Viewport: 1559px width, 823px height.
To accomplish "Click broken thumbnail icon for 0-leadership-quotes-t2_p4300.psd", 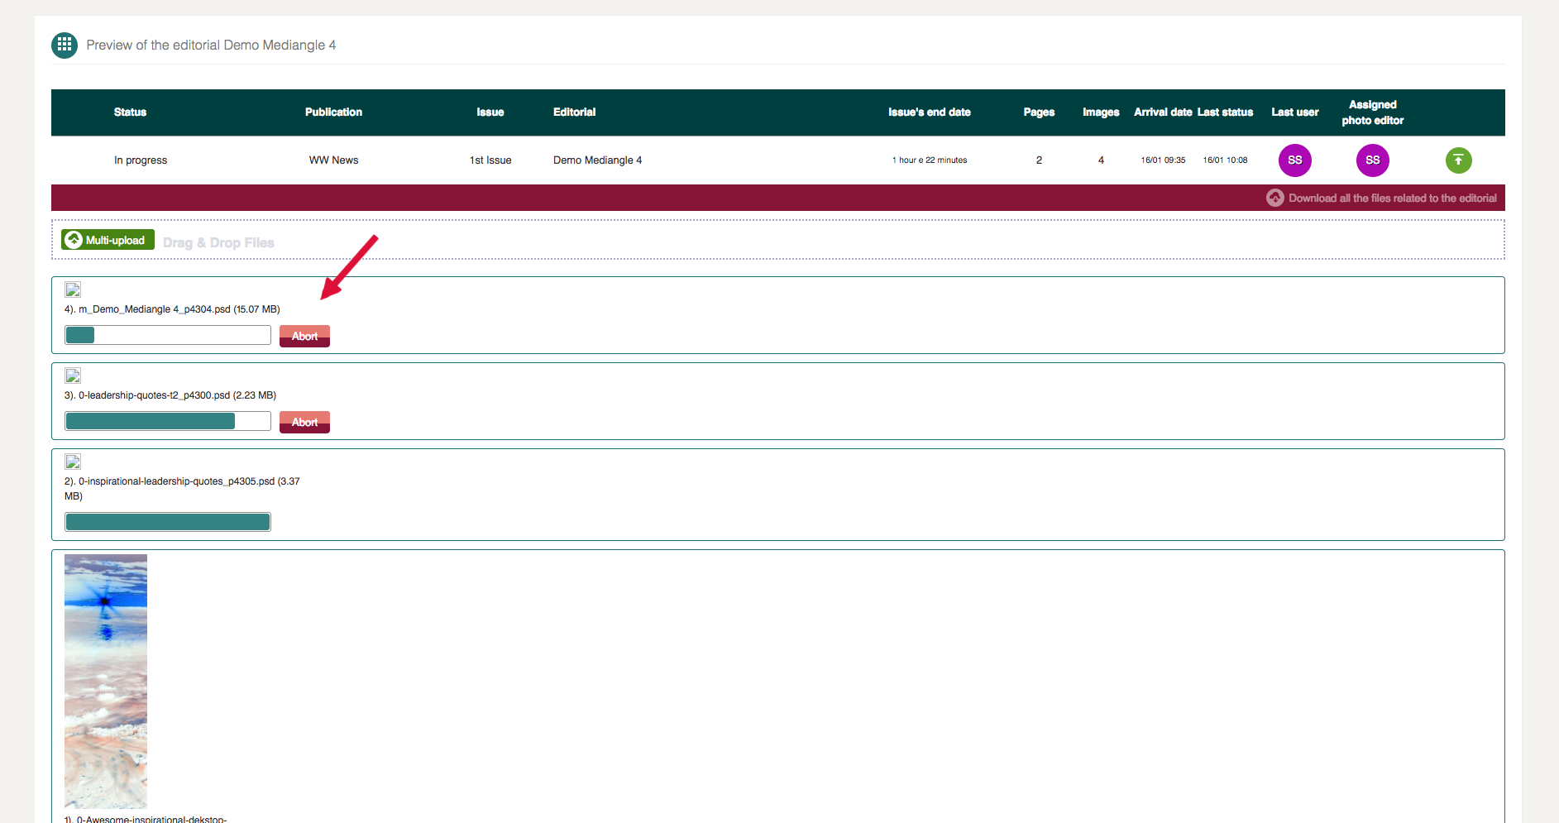I will pyautogui.click(x=73, y=376).
